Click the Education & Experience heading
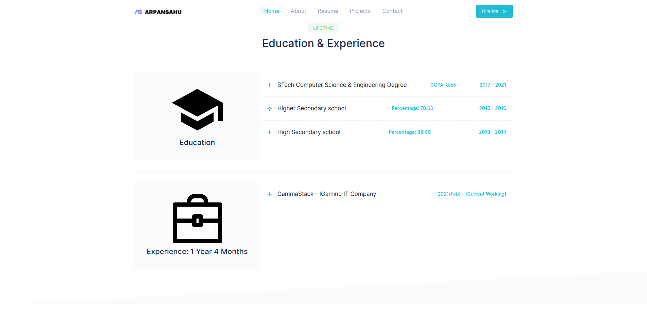The height and width of the screenshot is (322, 647). [x=323, y=43]
